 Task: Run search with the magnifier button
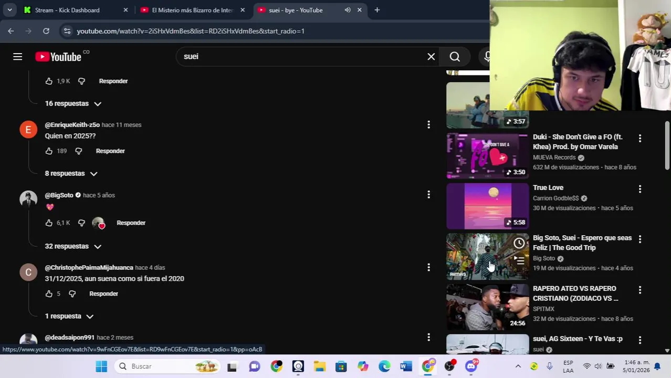click(x=455, y=57)
